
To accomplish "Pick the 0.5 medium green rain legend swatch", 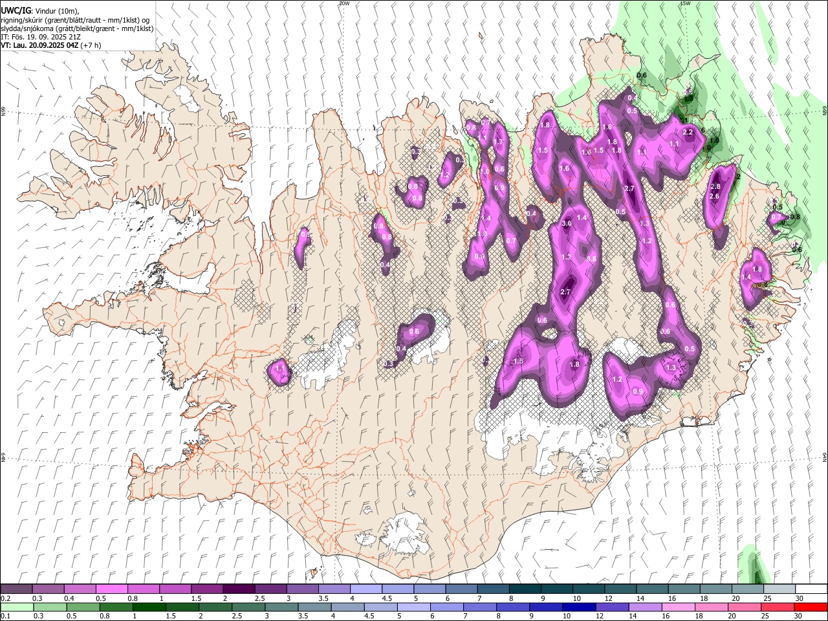I will pos(83,607).
